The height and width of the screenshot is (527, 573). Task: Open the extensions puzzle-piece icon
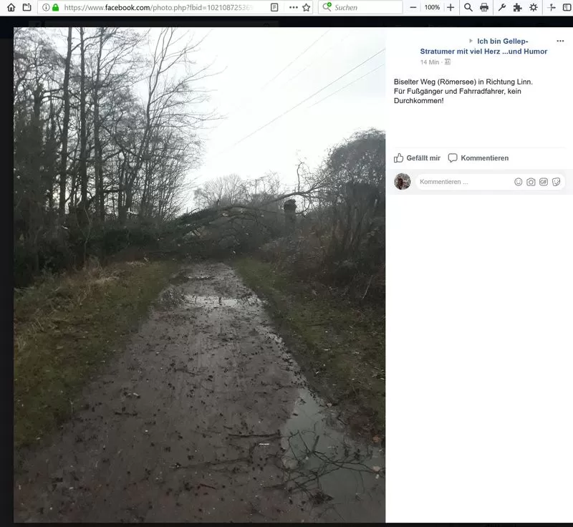(517, 7)
